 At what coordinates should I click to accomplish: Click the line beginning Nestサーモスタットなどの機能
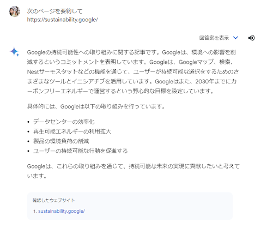[133, 71]
